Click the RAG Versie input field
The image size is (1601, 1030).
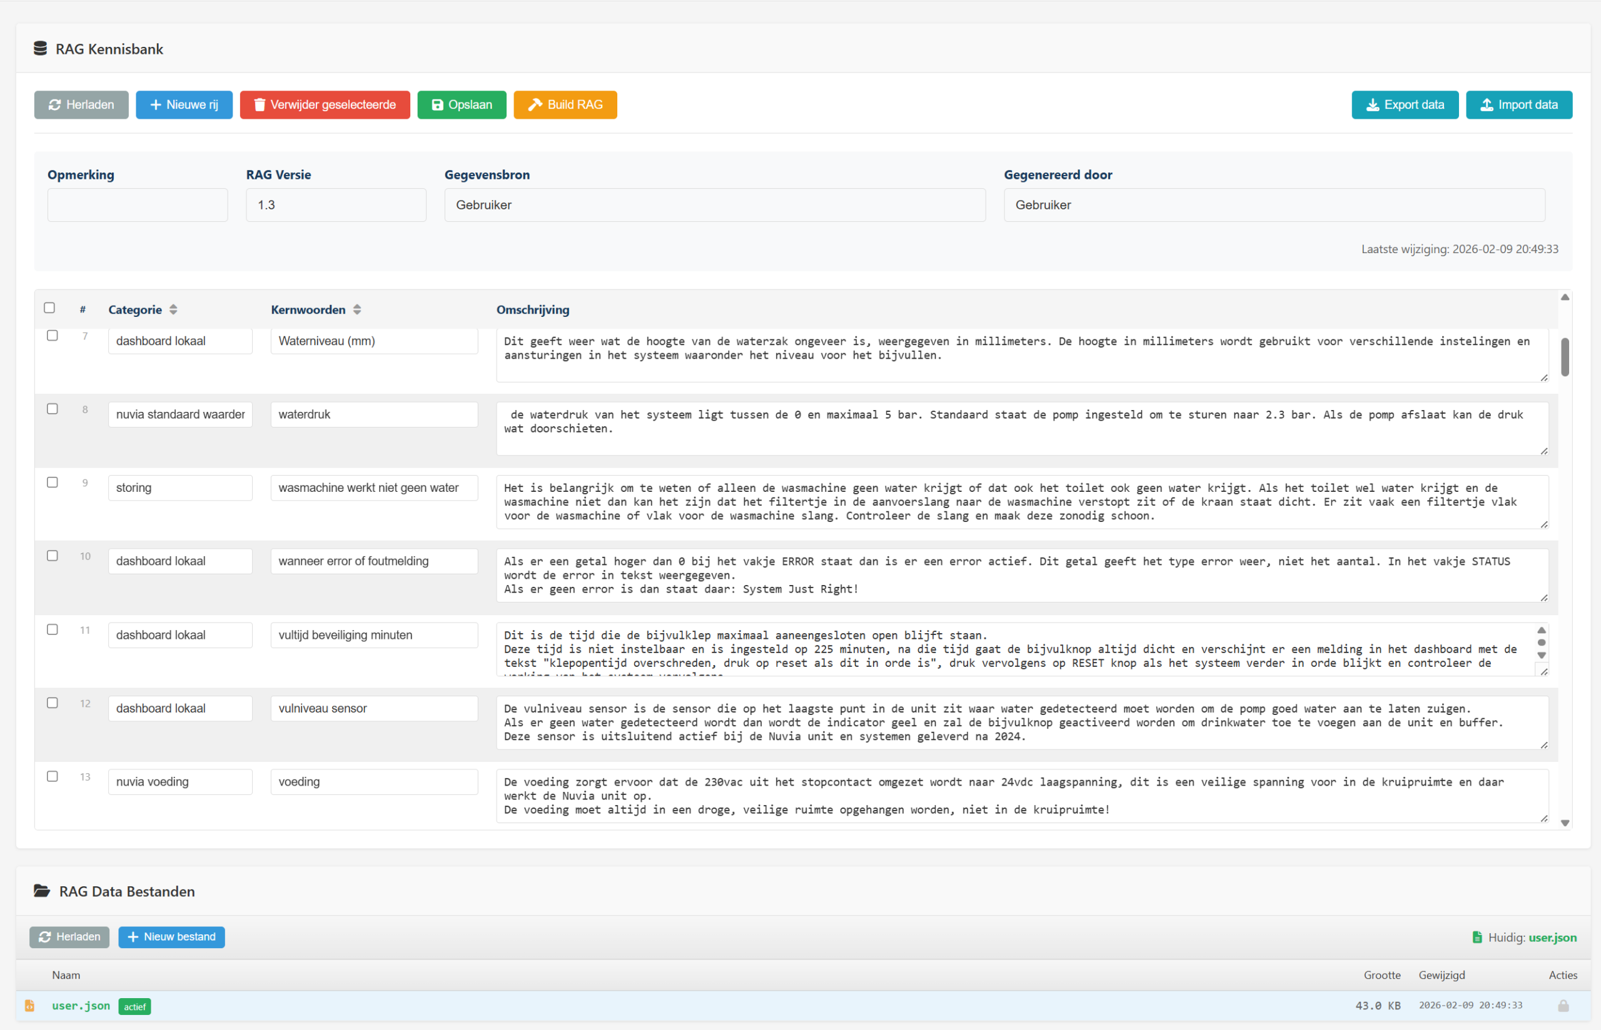click(x=336, y=204)
